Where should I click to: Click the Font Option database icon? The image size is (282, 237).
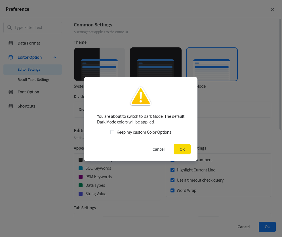pyautogui.click(x=11, y=92)
